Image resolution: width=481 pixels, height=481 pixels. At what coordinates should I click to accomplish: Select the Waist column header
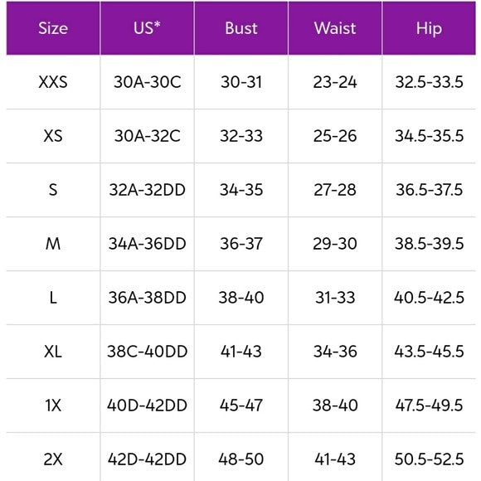point(335,28)
